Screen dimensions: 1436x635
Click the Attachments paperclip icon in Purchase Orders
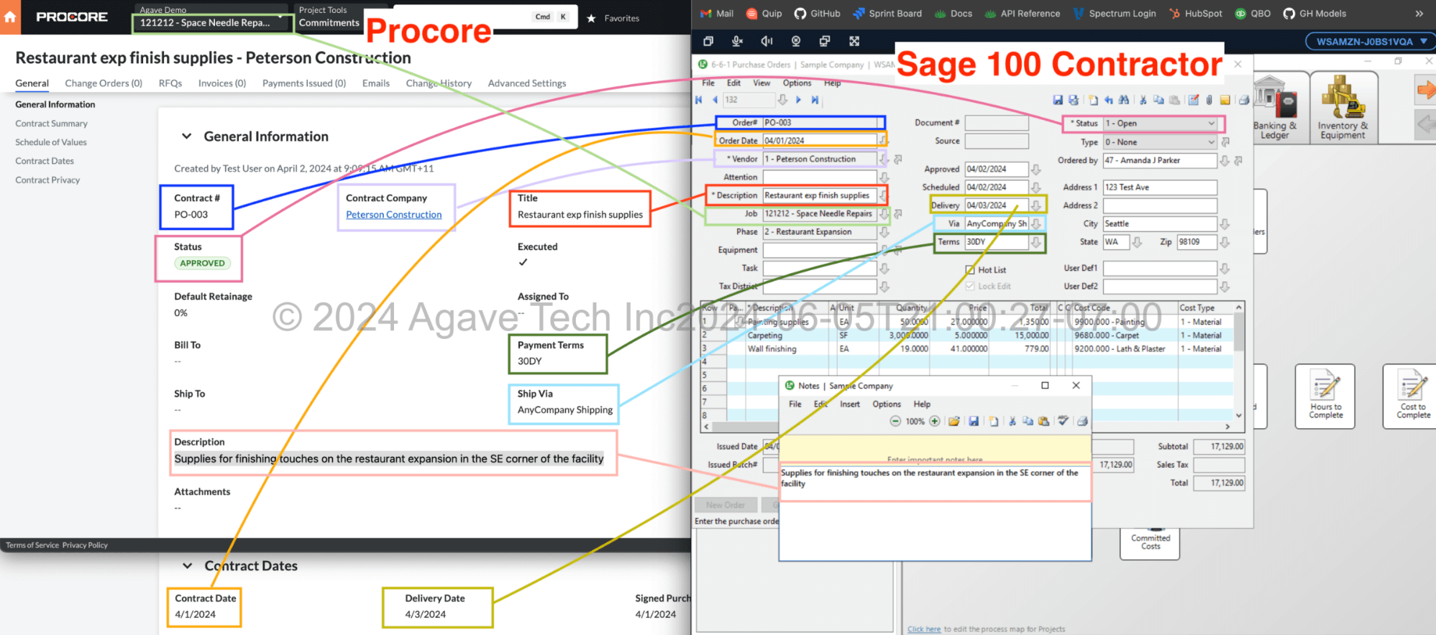(1209, 100)
